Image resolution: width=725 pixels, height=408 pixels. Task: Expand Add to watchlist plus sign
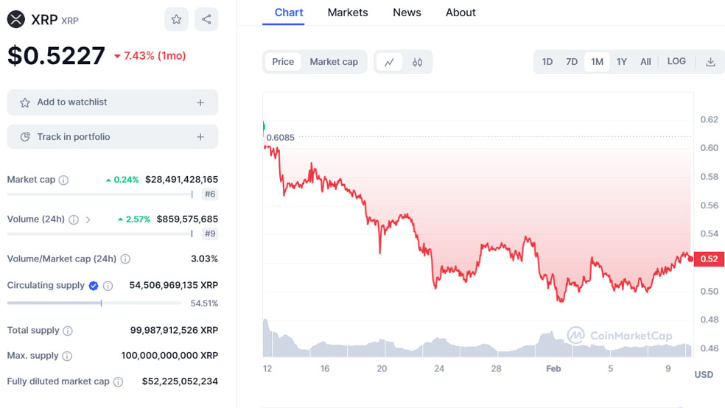(x=200, y=102)
